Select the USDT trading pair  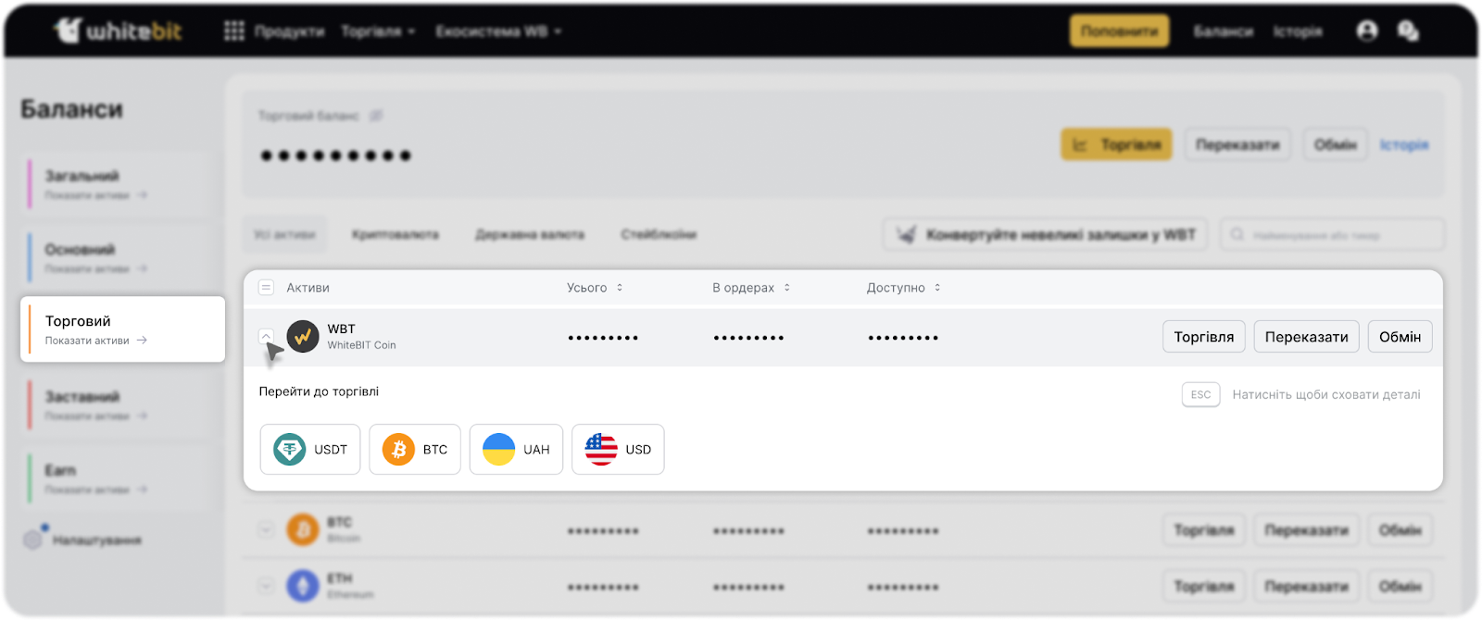(x=310, y=450)
